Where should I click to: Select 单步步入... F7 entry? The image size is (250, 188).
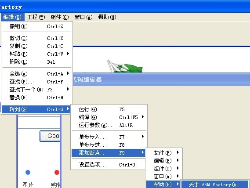(109, 137)
